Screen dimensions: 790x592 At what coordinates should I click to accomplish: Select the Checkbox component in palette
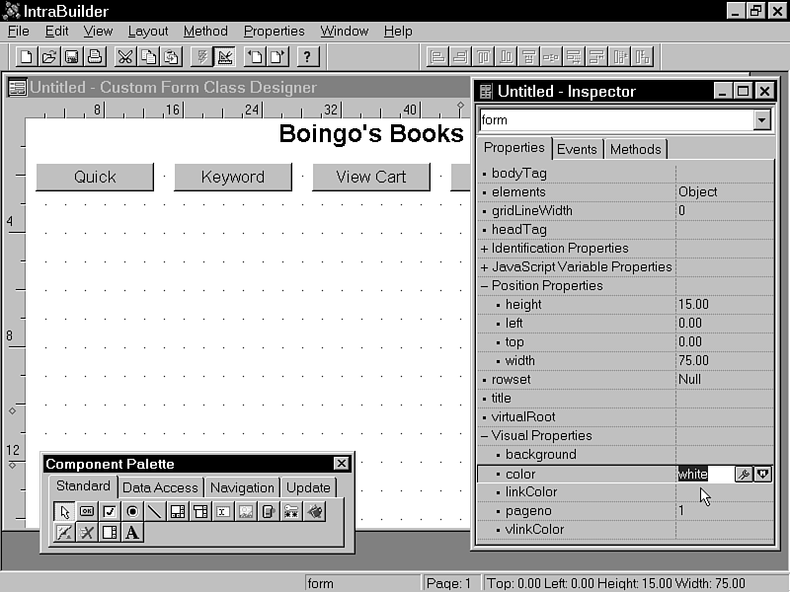coord(110,511)
